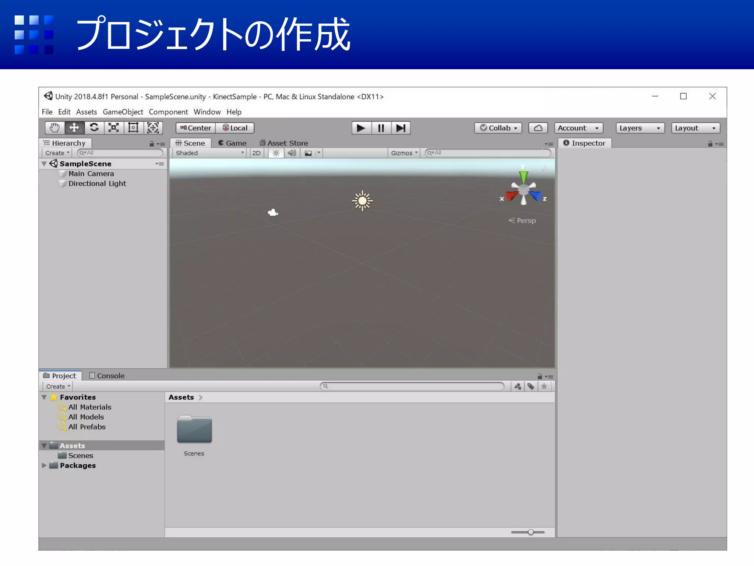Expand the Packages folder
The width and height of the screenshot is (754, 566).
pos(44,465)
